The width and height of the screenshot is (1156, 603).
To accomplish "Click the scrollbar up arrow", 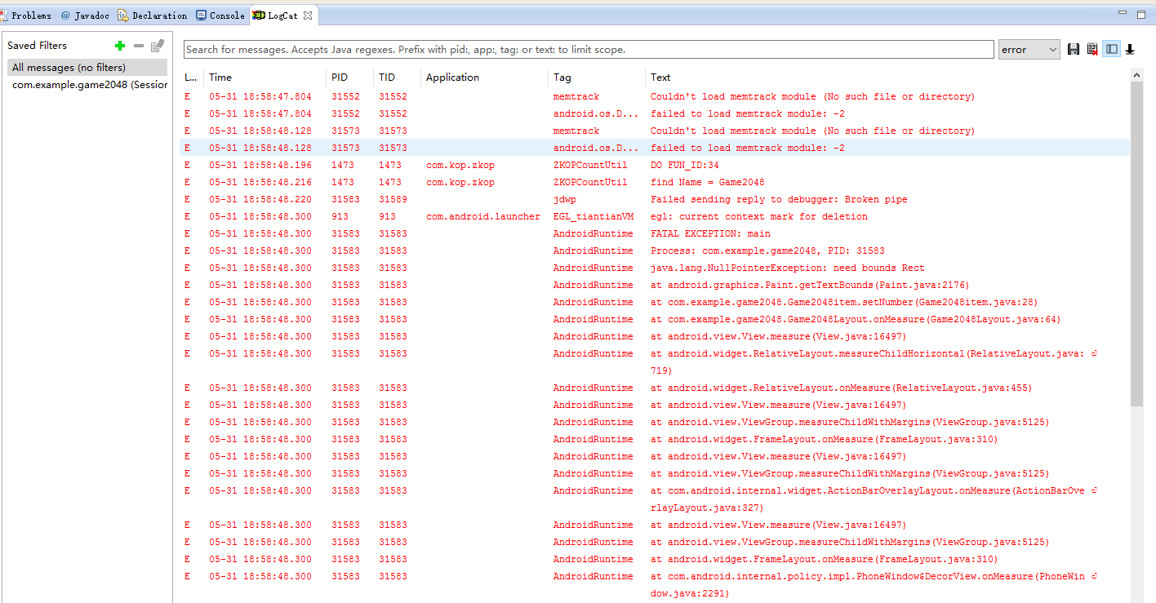I will [x=1137, y=75].
